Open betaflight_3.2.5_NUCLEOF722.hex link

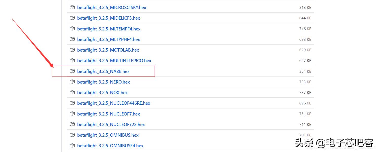click(111, 125)
